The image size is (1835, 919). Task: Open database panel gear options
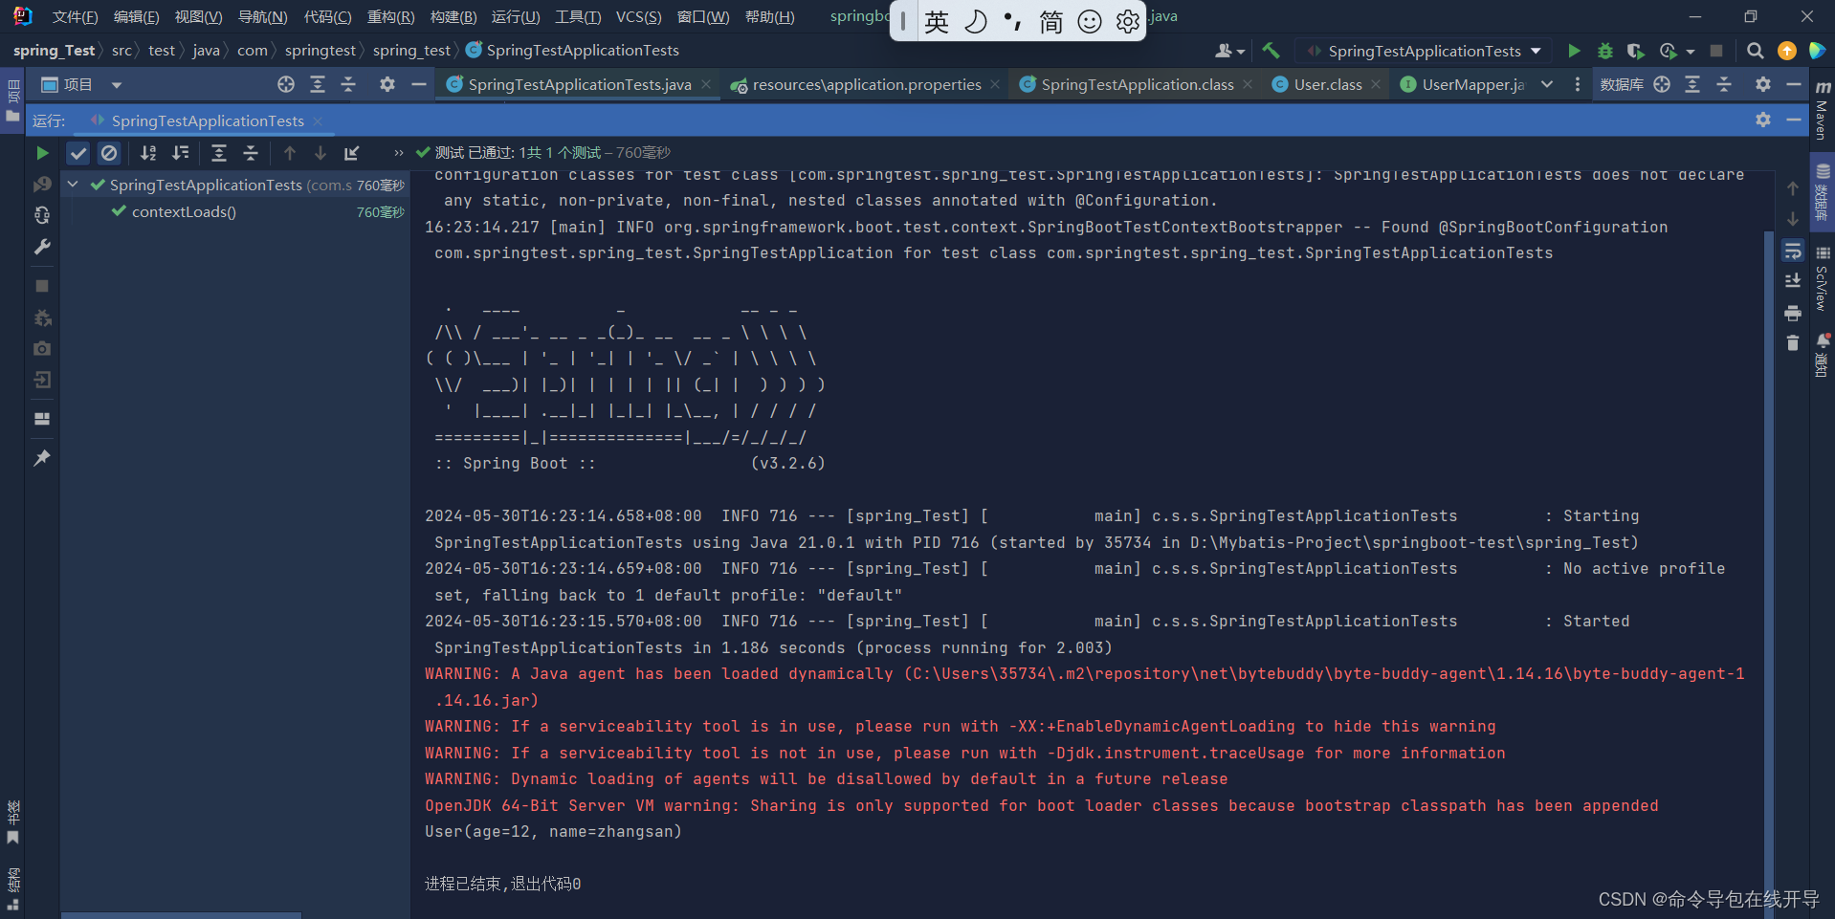[1763, 84]
